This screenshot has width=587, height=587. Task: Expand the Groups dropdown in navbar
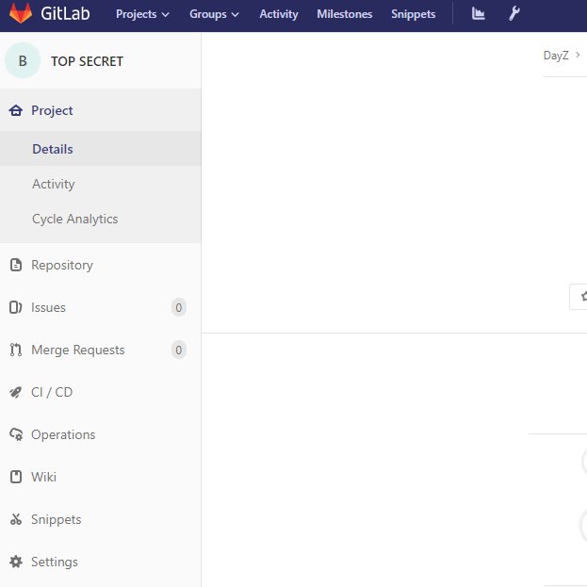tap(214, 14)
